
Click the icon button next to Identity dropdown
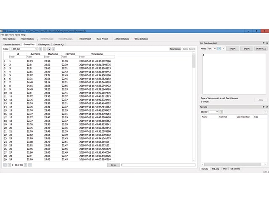pyautogui.click(x=222, y=112)
